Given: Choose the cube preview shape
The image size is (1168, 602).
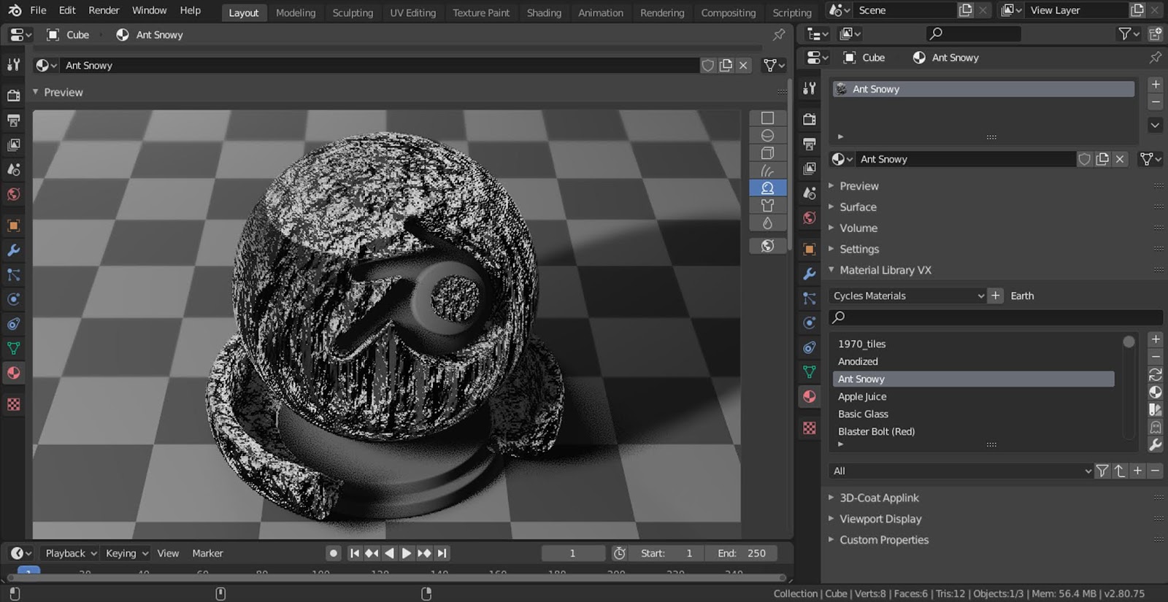Looking at the screenshot, I should pyautogui.click(x=767, y=153).
